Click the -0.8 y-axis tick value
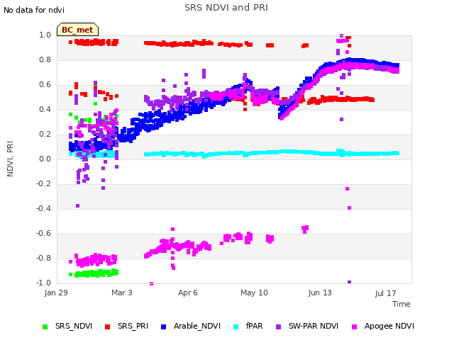The width and height of the screenshot is (454, 340). click(x=43, y=258)
